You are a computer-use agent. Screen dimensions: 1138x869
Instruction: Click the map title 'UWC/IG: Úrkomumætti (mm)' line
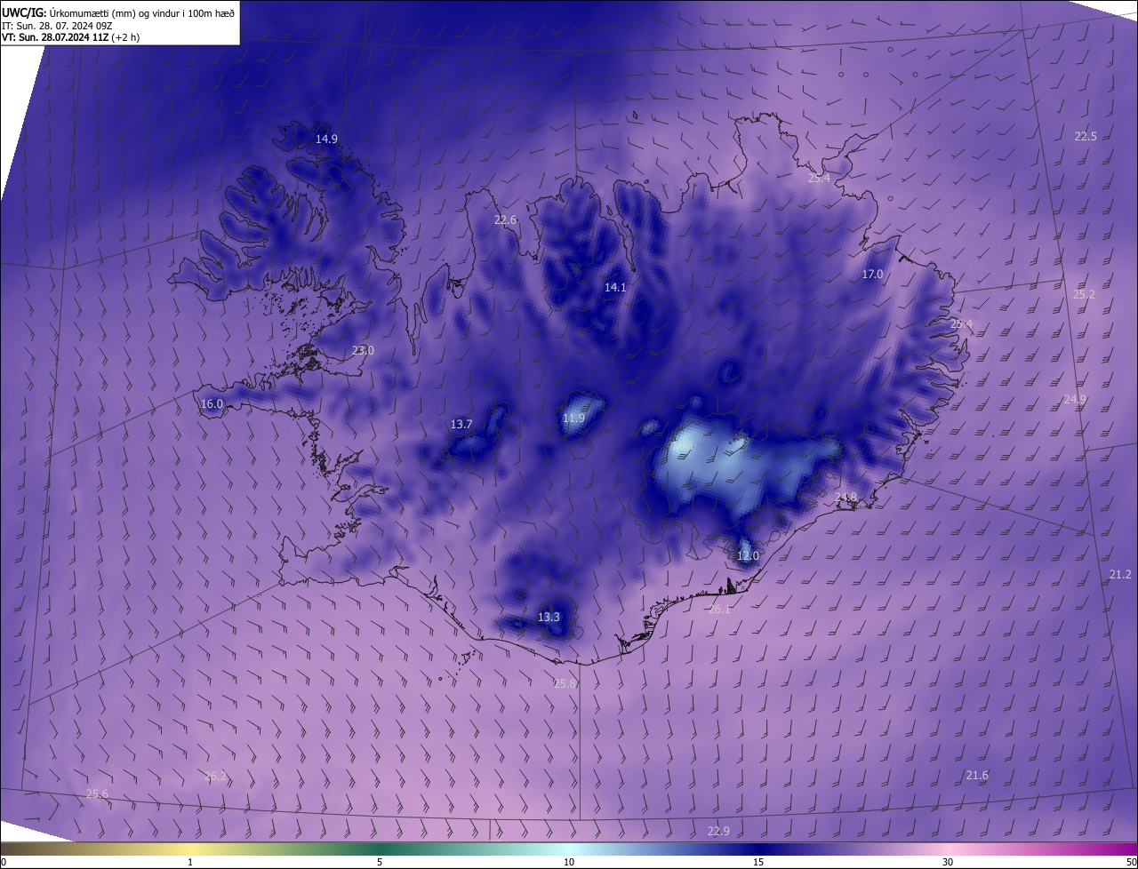(118, 12)
